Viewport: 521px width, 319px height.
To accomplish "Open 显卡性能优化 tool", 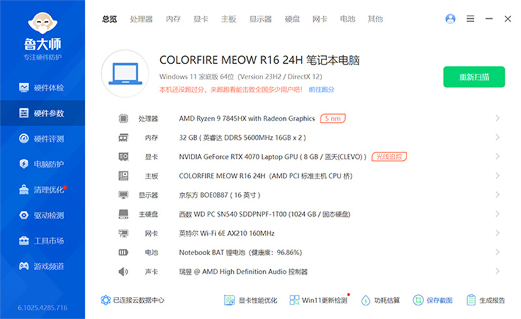I will click(x=251, y=300).
